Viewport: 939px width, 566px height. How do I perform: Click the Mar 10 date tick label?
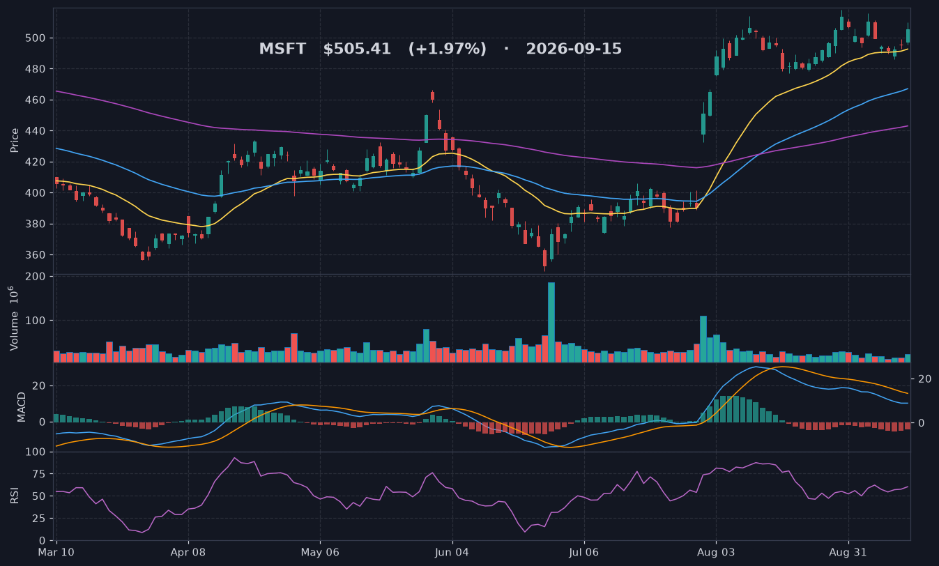click(56, 552)
